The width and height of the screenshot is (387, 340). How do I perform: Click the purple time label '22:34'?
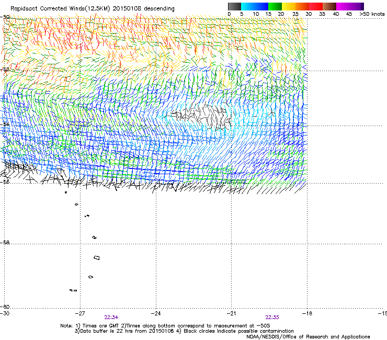coord(111,318)
